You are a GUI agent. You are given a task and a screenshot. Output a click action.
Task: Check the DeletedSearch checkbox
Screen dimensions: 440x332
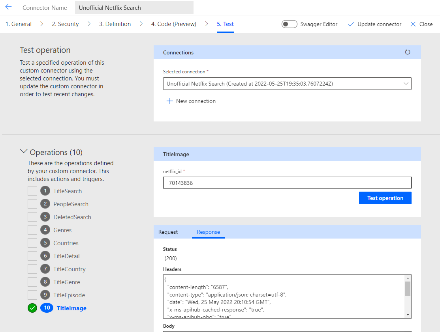(x=32, y=217)
